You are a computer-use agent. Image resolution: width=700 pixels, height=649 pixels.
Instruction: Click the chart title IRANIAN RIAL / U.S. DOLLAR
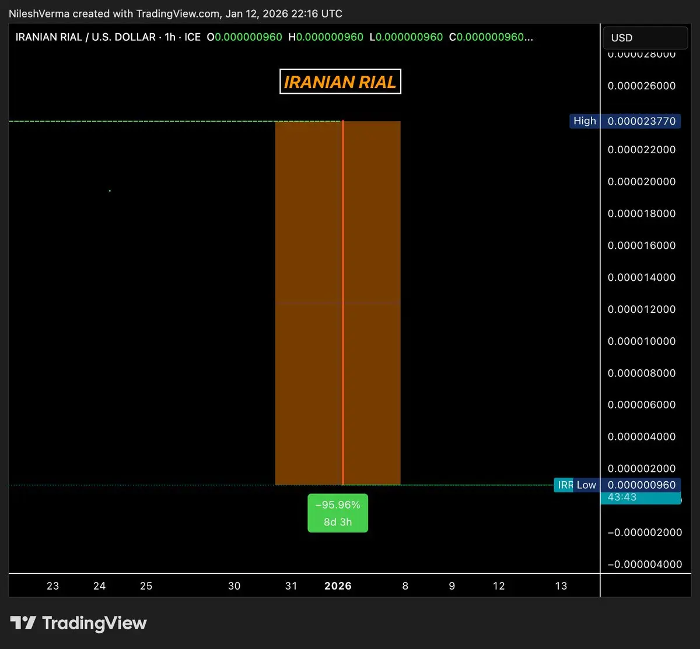[86, 37]
